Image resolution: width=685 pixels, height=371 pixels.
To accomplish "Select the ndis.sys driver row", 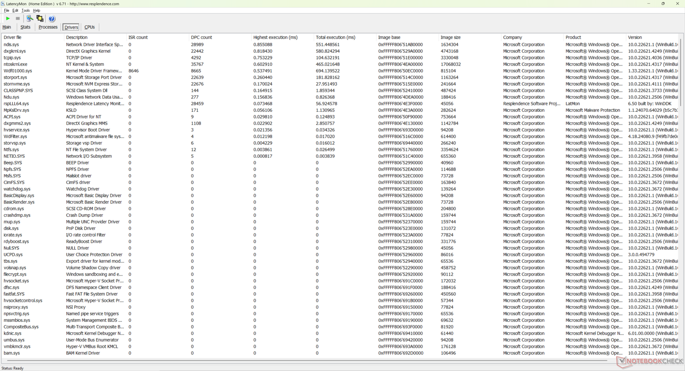I will (11, 45).
